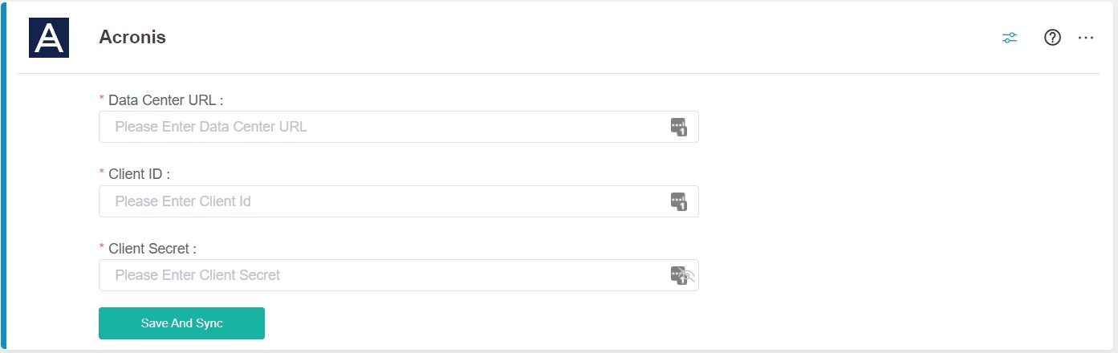Viewport: 1118px width, 353px height.
Task: Click the help question mark icon
Action: click(1052, 38)
